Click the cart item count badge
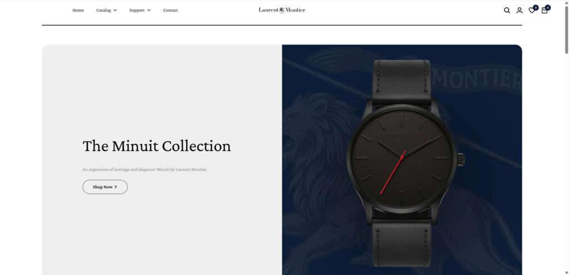 [547, 7]
